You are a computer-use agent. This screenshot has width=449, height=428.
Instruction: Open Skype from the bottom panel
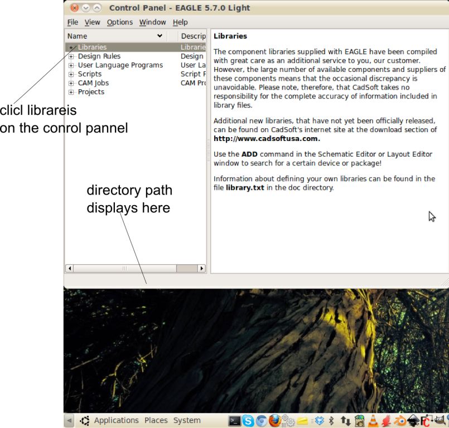[x=248, y=421]
